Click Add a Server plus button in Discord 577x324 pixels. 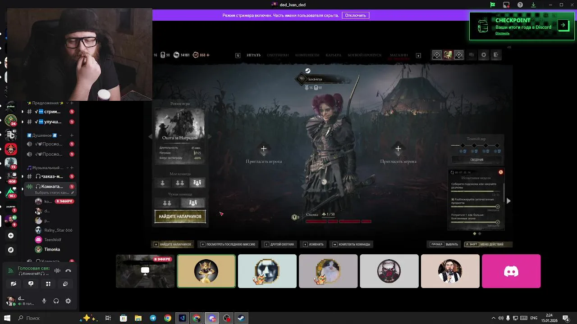coord(11,235)
